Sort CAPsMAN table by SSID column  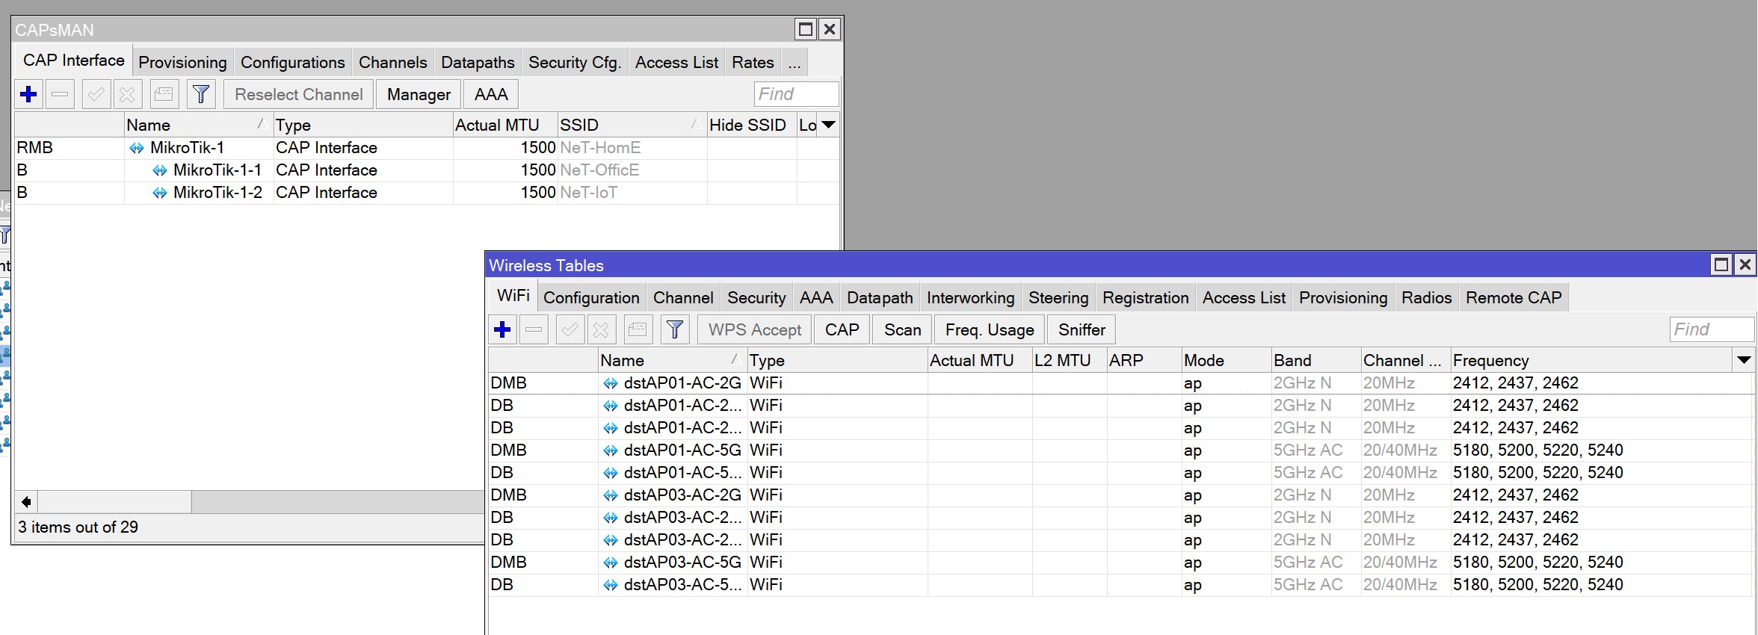[x=632, y=125]
